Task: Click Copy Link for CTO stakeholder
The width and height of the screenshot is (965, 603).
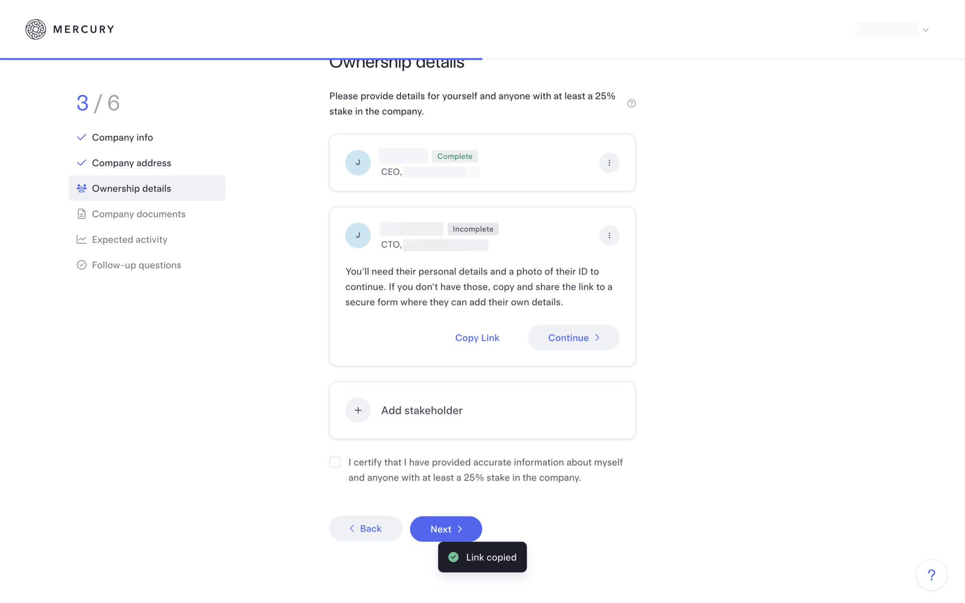Action: pyautogui.click(x=477, y=338)
